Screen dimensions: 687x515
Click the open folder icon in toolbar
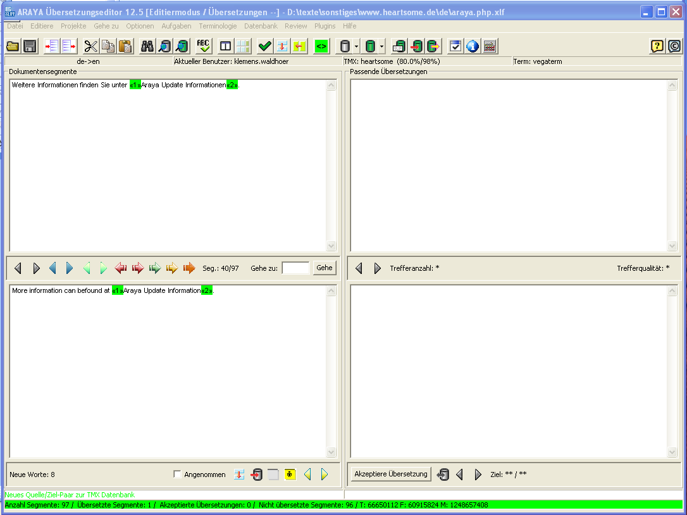pos(13,46)
